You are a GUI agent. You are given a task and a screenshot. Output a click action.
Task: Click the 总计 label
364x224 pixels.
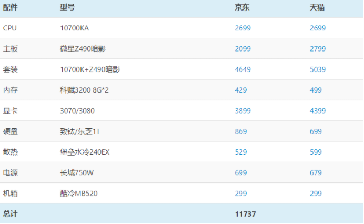[x=10, y=214]
